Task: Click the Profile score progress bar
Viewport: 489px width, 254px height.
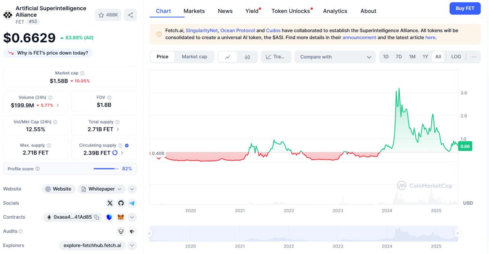Action: [106, 169]
